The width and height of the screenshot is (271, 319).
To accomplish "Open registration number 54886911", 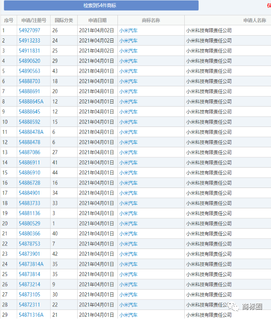I will tap(29, 163).
